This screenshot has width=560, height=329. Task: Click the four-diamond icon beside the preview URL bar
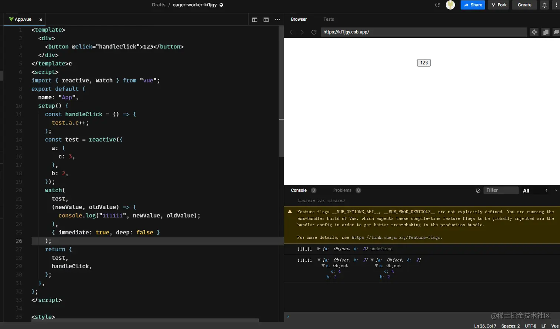[x=534, y=32]
